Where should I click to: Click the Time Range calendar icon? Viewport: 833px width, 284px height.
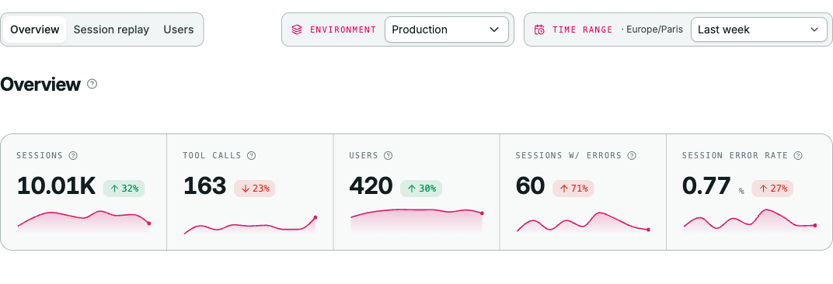pos(540,29)
